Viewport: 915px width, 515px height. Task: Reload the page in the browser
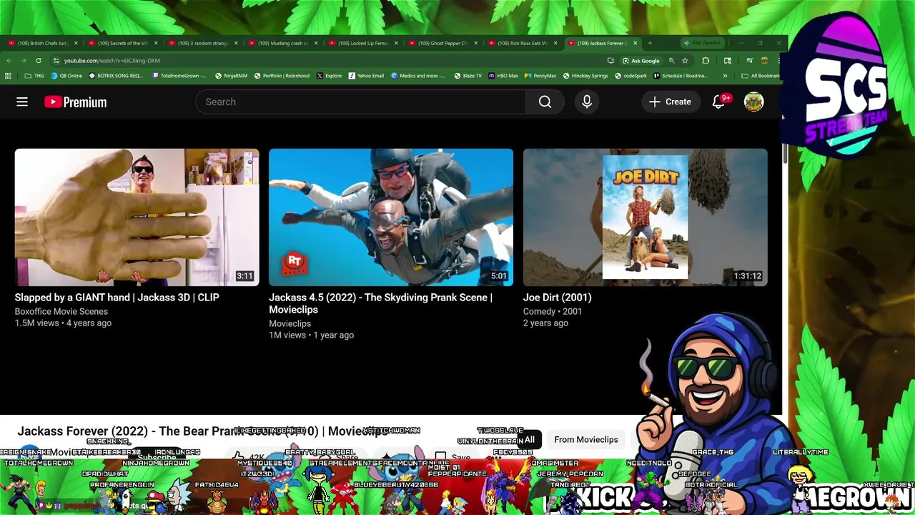pyautogui.click(x=39, y=61)
